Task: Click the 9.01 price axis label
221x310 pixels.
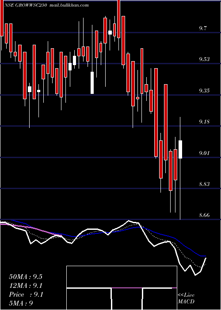Action: click(x=204, y=153)
